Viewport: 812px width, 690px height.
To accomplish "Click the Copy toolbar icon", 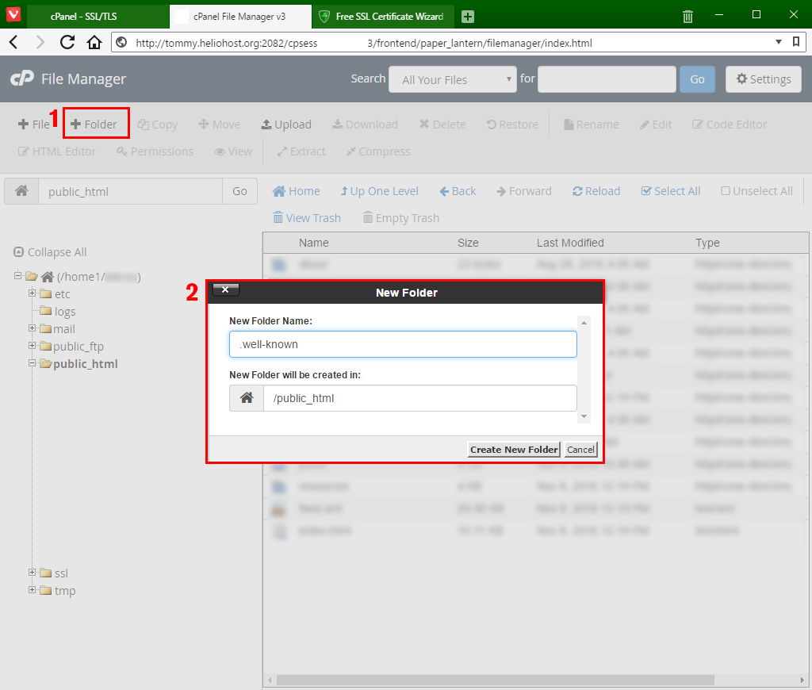I will (158, 125).
